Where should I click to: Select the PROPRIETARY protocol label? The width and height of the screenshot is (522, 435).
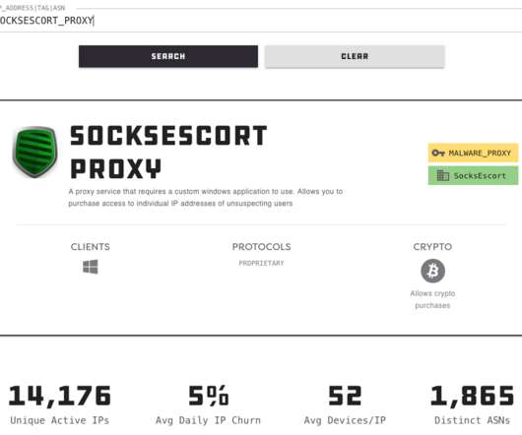pos(261,263)
